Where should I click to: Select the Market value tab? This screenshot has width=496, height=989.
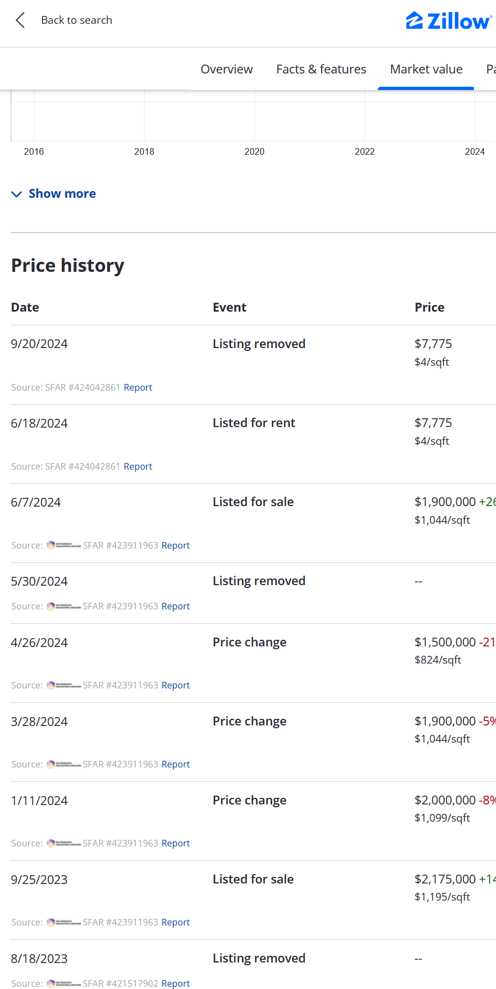(426, 69)
